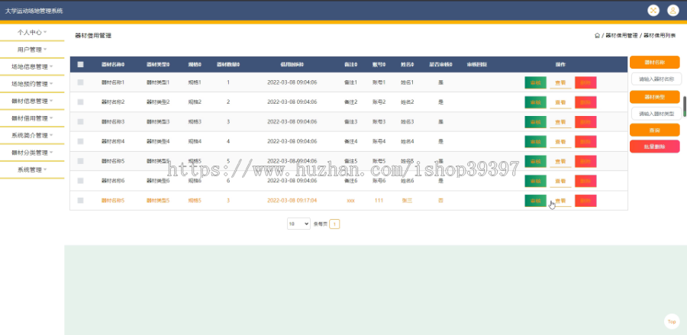Delete row 器材名称6 with red button

coord(585,181)
